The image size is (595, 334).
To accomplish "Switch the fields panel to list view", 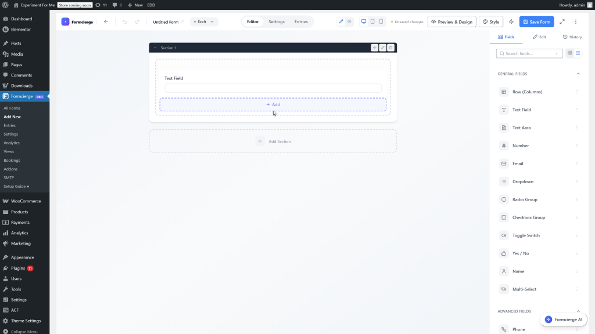I will point(578,53).
